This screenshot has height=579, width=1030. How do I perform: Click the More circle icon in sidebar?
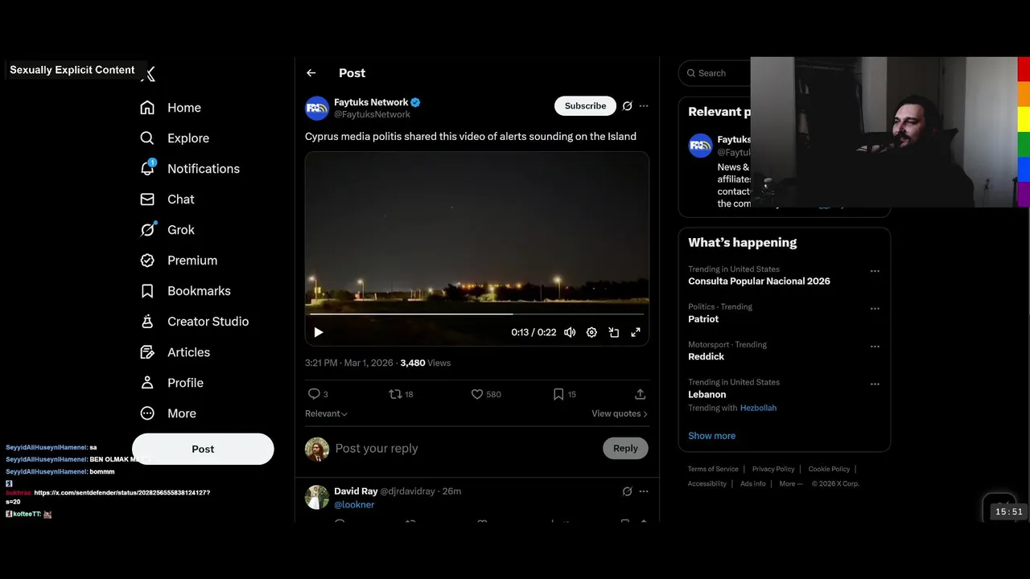147,413
